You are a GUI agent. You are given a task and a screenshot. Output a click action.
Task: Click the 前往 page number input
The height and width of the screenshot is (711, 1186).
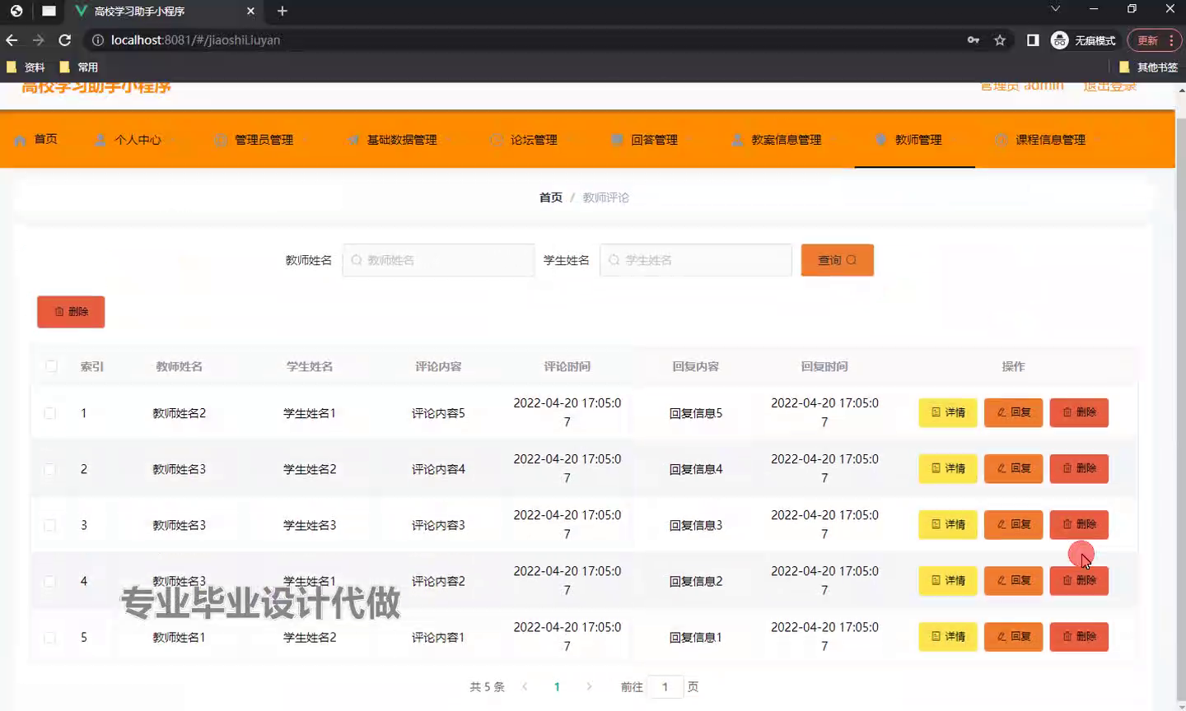[665, 686]
